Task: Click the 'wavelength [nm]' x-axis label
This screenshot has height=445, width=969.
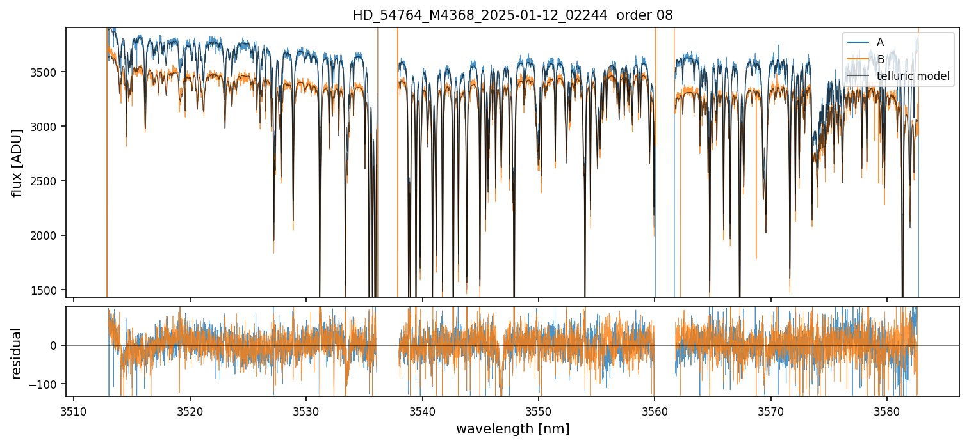Action: 512,428
